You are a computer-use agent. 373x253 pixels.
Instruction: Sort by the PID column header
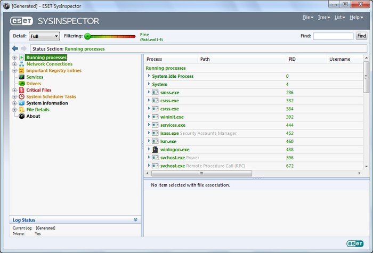[x=306, y=59]
